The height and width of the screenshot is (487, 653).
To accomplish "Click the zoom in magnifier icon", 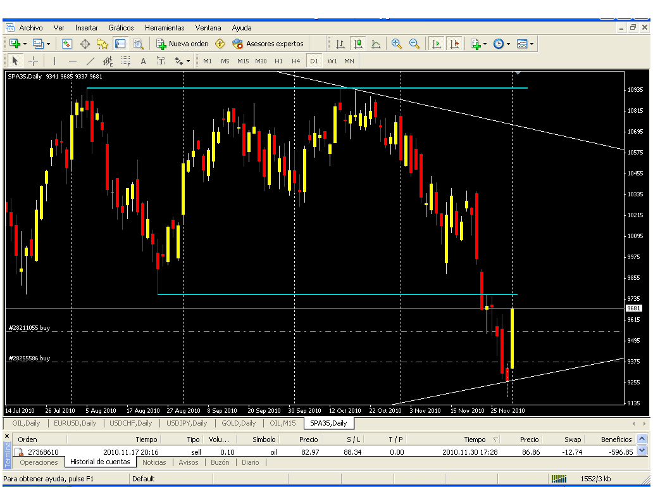I will click(x=397, y=44).
